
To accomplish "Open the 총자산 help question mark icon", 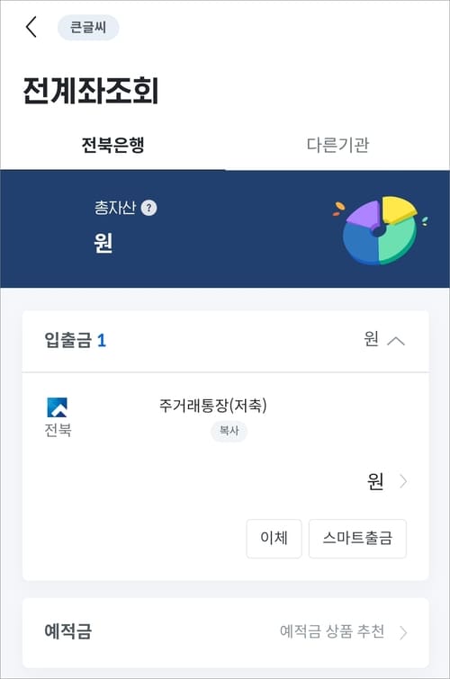I will pos(149,208).
